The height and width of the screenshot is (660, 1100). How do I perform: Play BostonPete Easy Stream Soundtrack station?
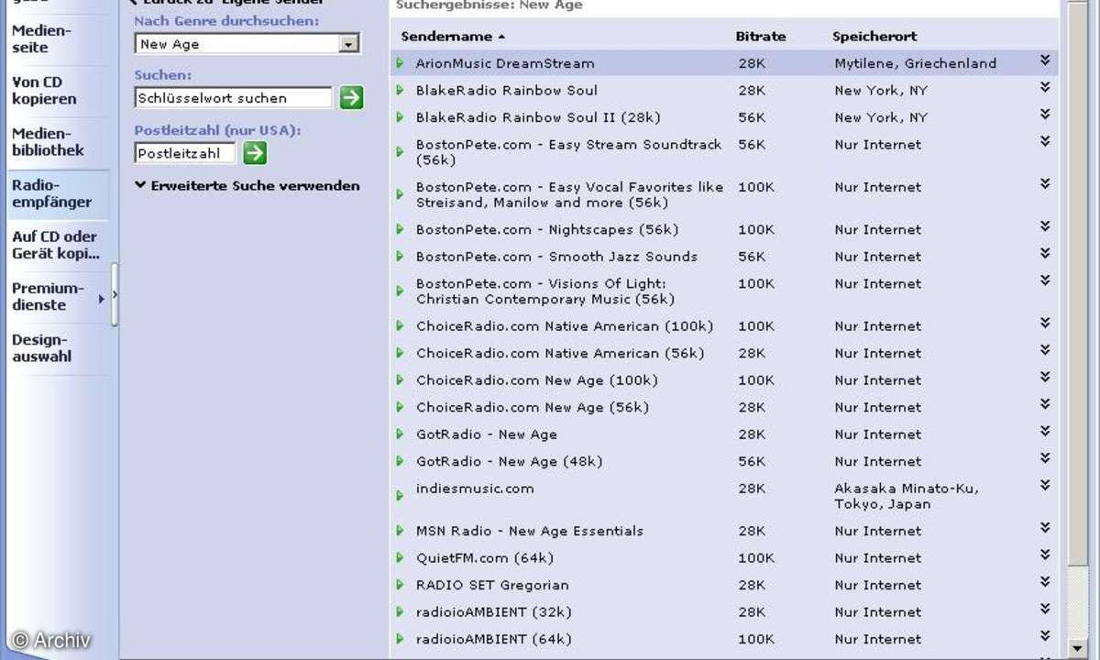[x=400, y=151]
